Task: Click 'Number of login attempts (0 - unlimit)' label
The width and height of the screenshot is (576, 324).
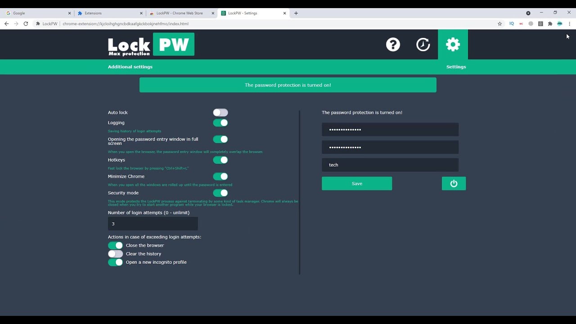Action: [x=148, y=213]
